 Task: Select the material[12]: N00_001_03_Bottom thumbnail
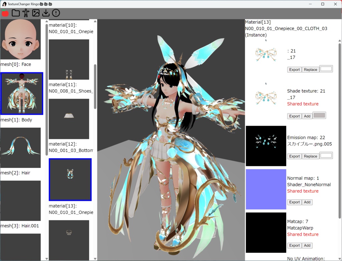[x=69, y=119]
